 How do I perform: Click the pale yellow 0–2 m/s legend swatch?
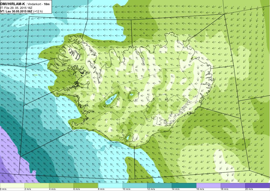(12, 186)
